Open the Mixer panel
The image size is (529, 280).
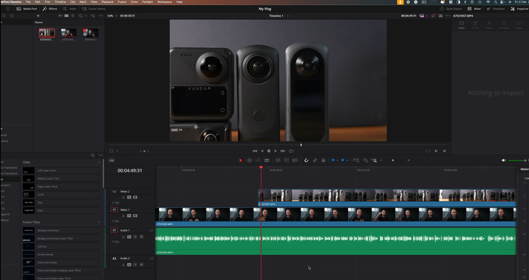point(474,9)
